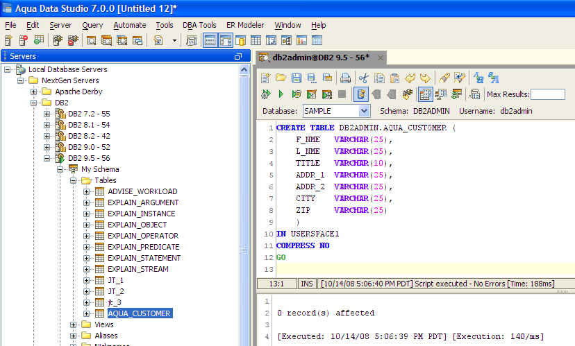Expand the DB2 7.2 - 55 server node
Screen dimensions: 575x346
pos(47,114)
